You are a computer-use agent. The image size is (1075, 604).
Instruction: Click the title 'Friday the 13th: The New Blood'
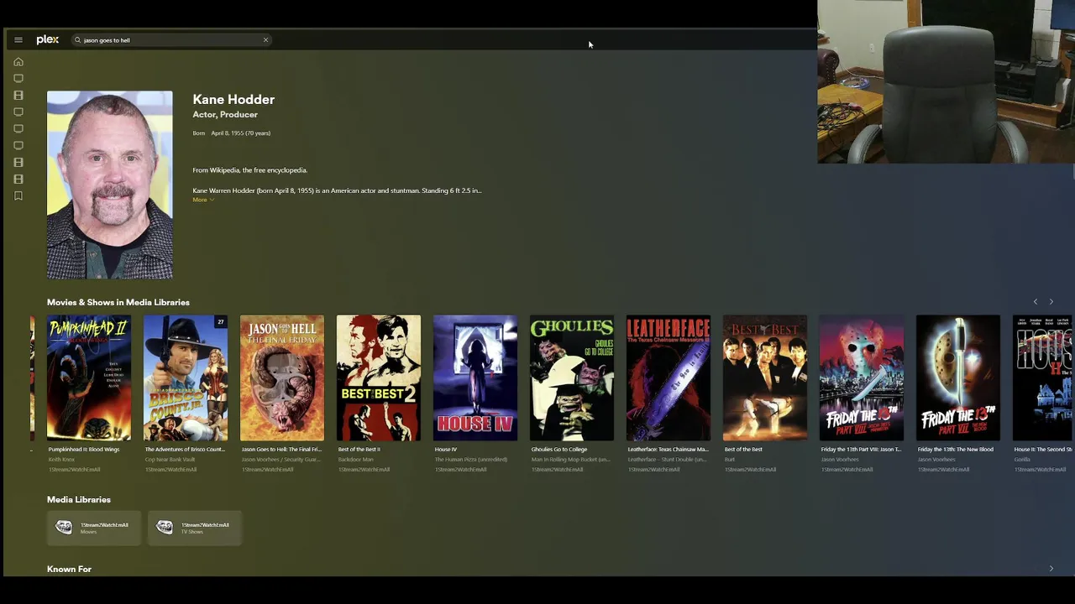point(955,450)
